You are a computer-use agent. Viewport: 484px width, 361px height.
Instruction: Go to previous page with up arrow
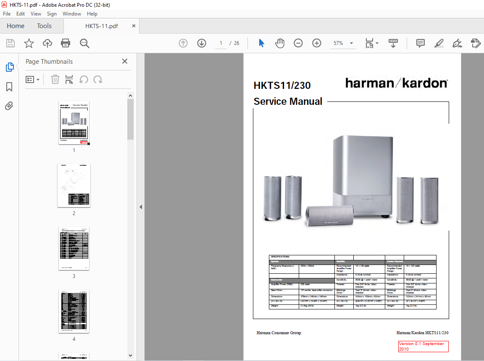183,43
